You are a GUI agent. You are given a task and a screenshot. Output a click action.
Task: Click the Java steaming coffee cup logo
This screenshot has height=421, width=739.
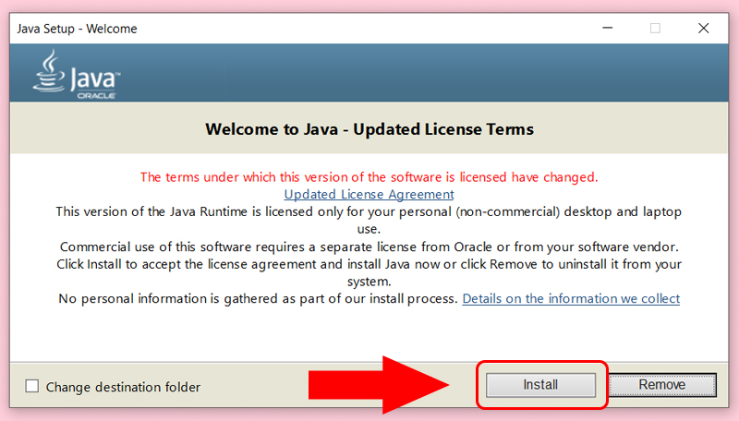point(49,71)
